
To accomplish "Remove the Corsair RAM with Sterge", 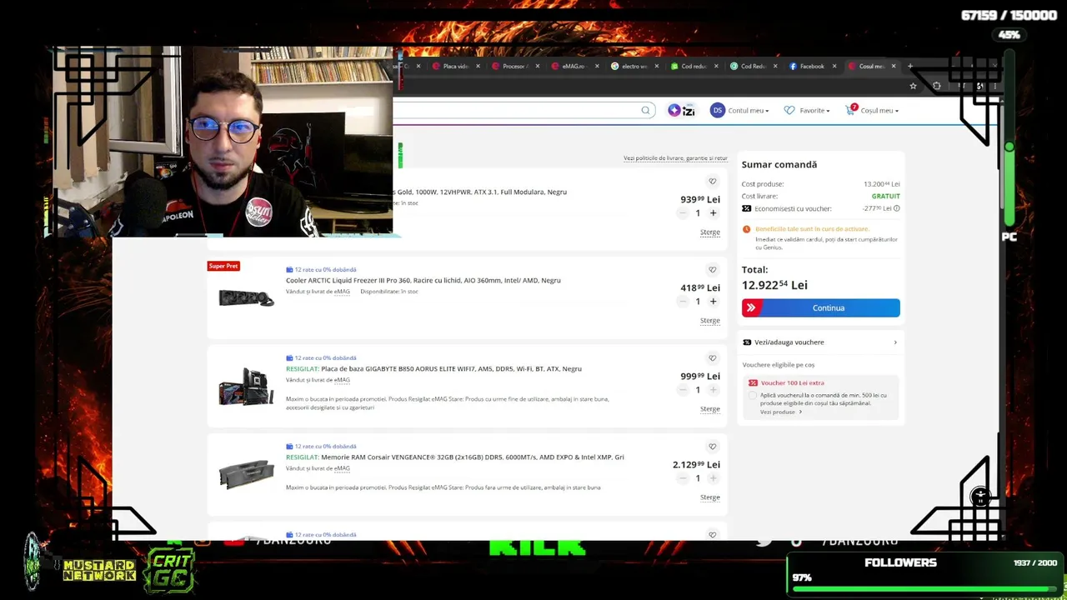I will click(710, 497).
